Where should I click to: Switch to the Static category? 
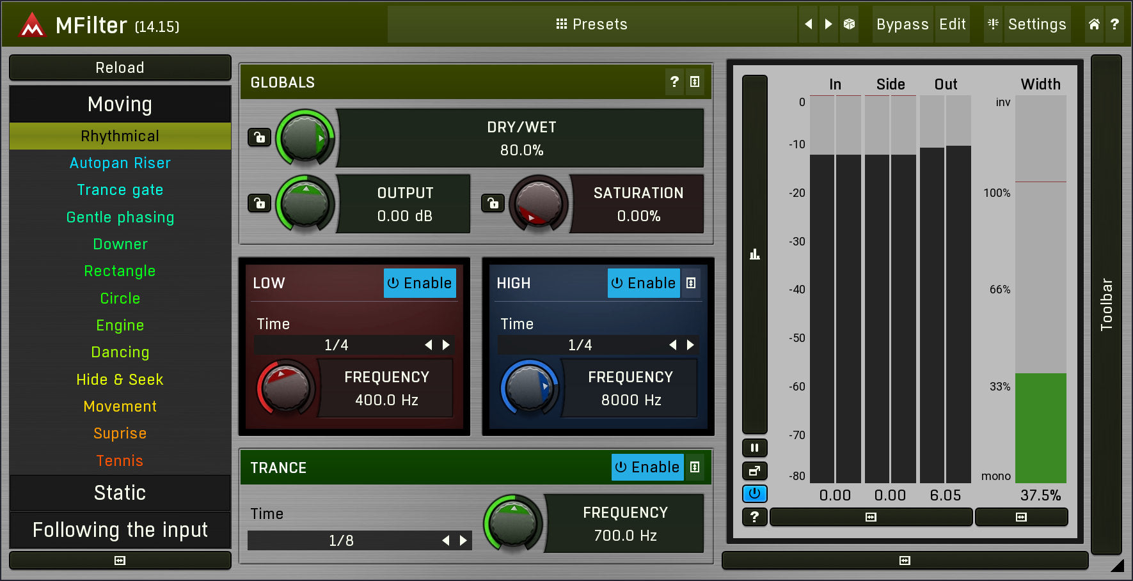click(120, 493)
